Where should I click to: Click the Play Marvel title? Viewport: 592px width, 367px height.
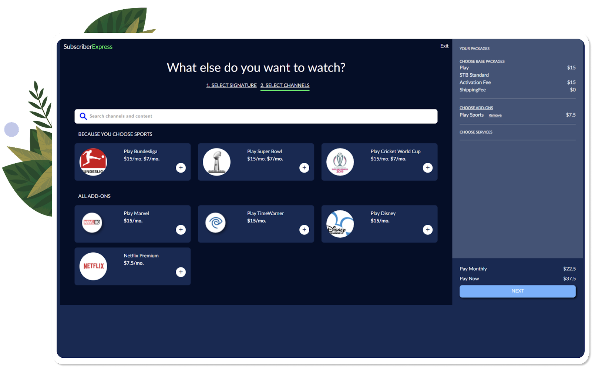click(x=136, y=213)
